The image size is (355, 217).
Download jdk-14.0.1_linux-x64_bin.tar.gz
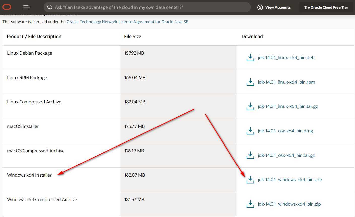(288, 106)
